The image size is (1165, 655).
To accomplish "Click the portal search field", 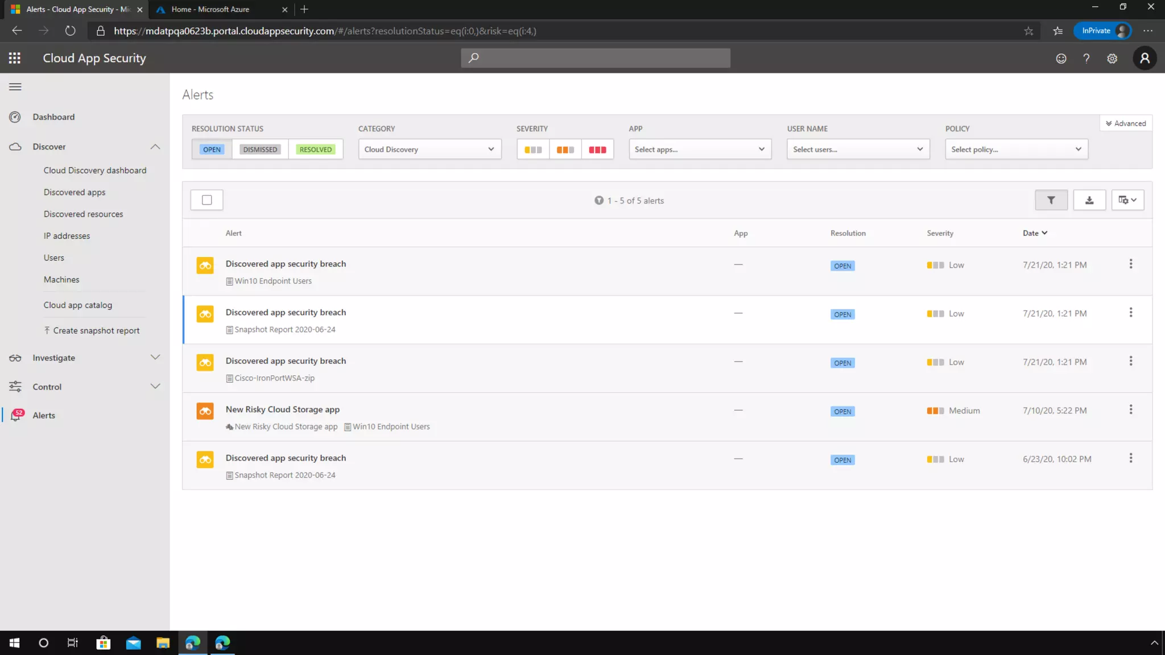I will [595, 58].
